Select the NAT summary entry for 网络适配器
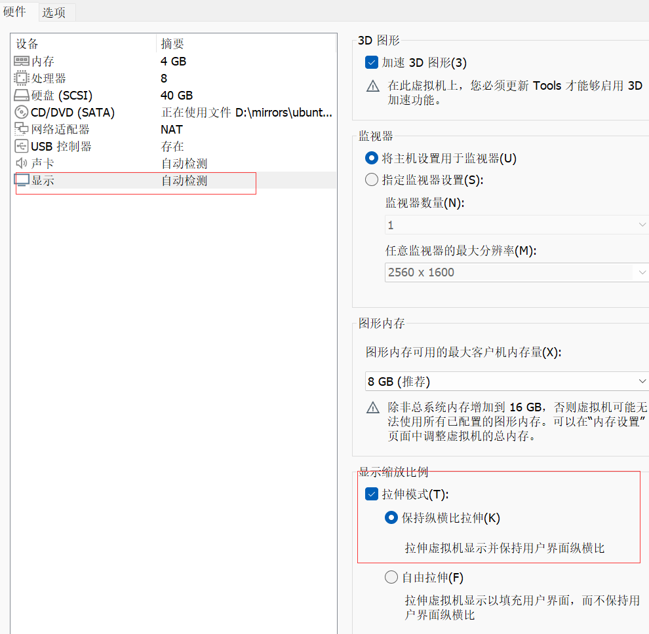The image size is (649, 634). 172,129
